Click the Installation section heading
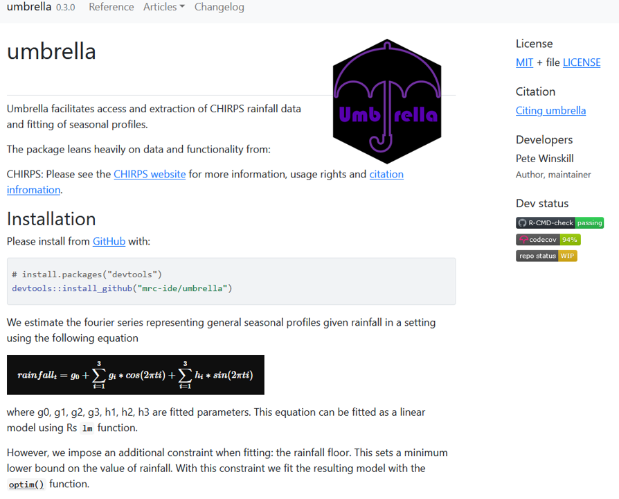619x499 pixels. click(51, 219)
